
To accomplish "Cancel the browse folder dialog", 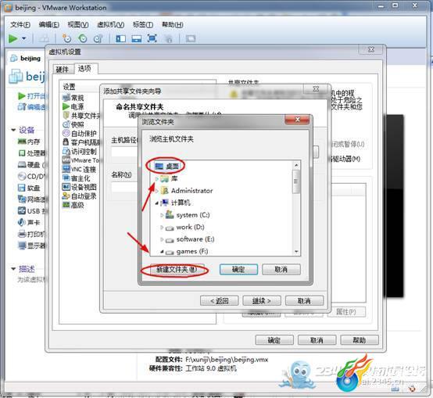I will point(281,270).
